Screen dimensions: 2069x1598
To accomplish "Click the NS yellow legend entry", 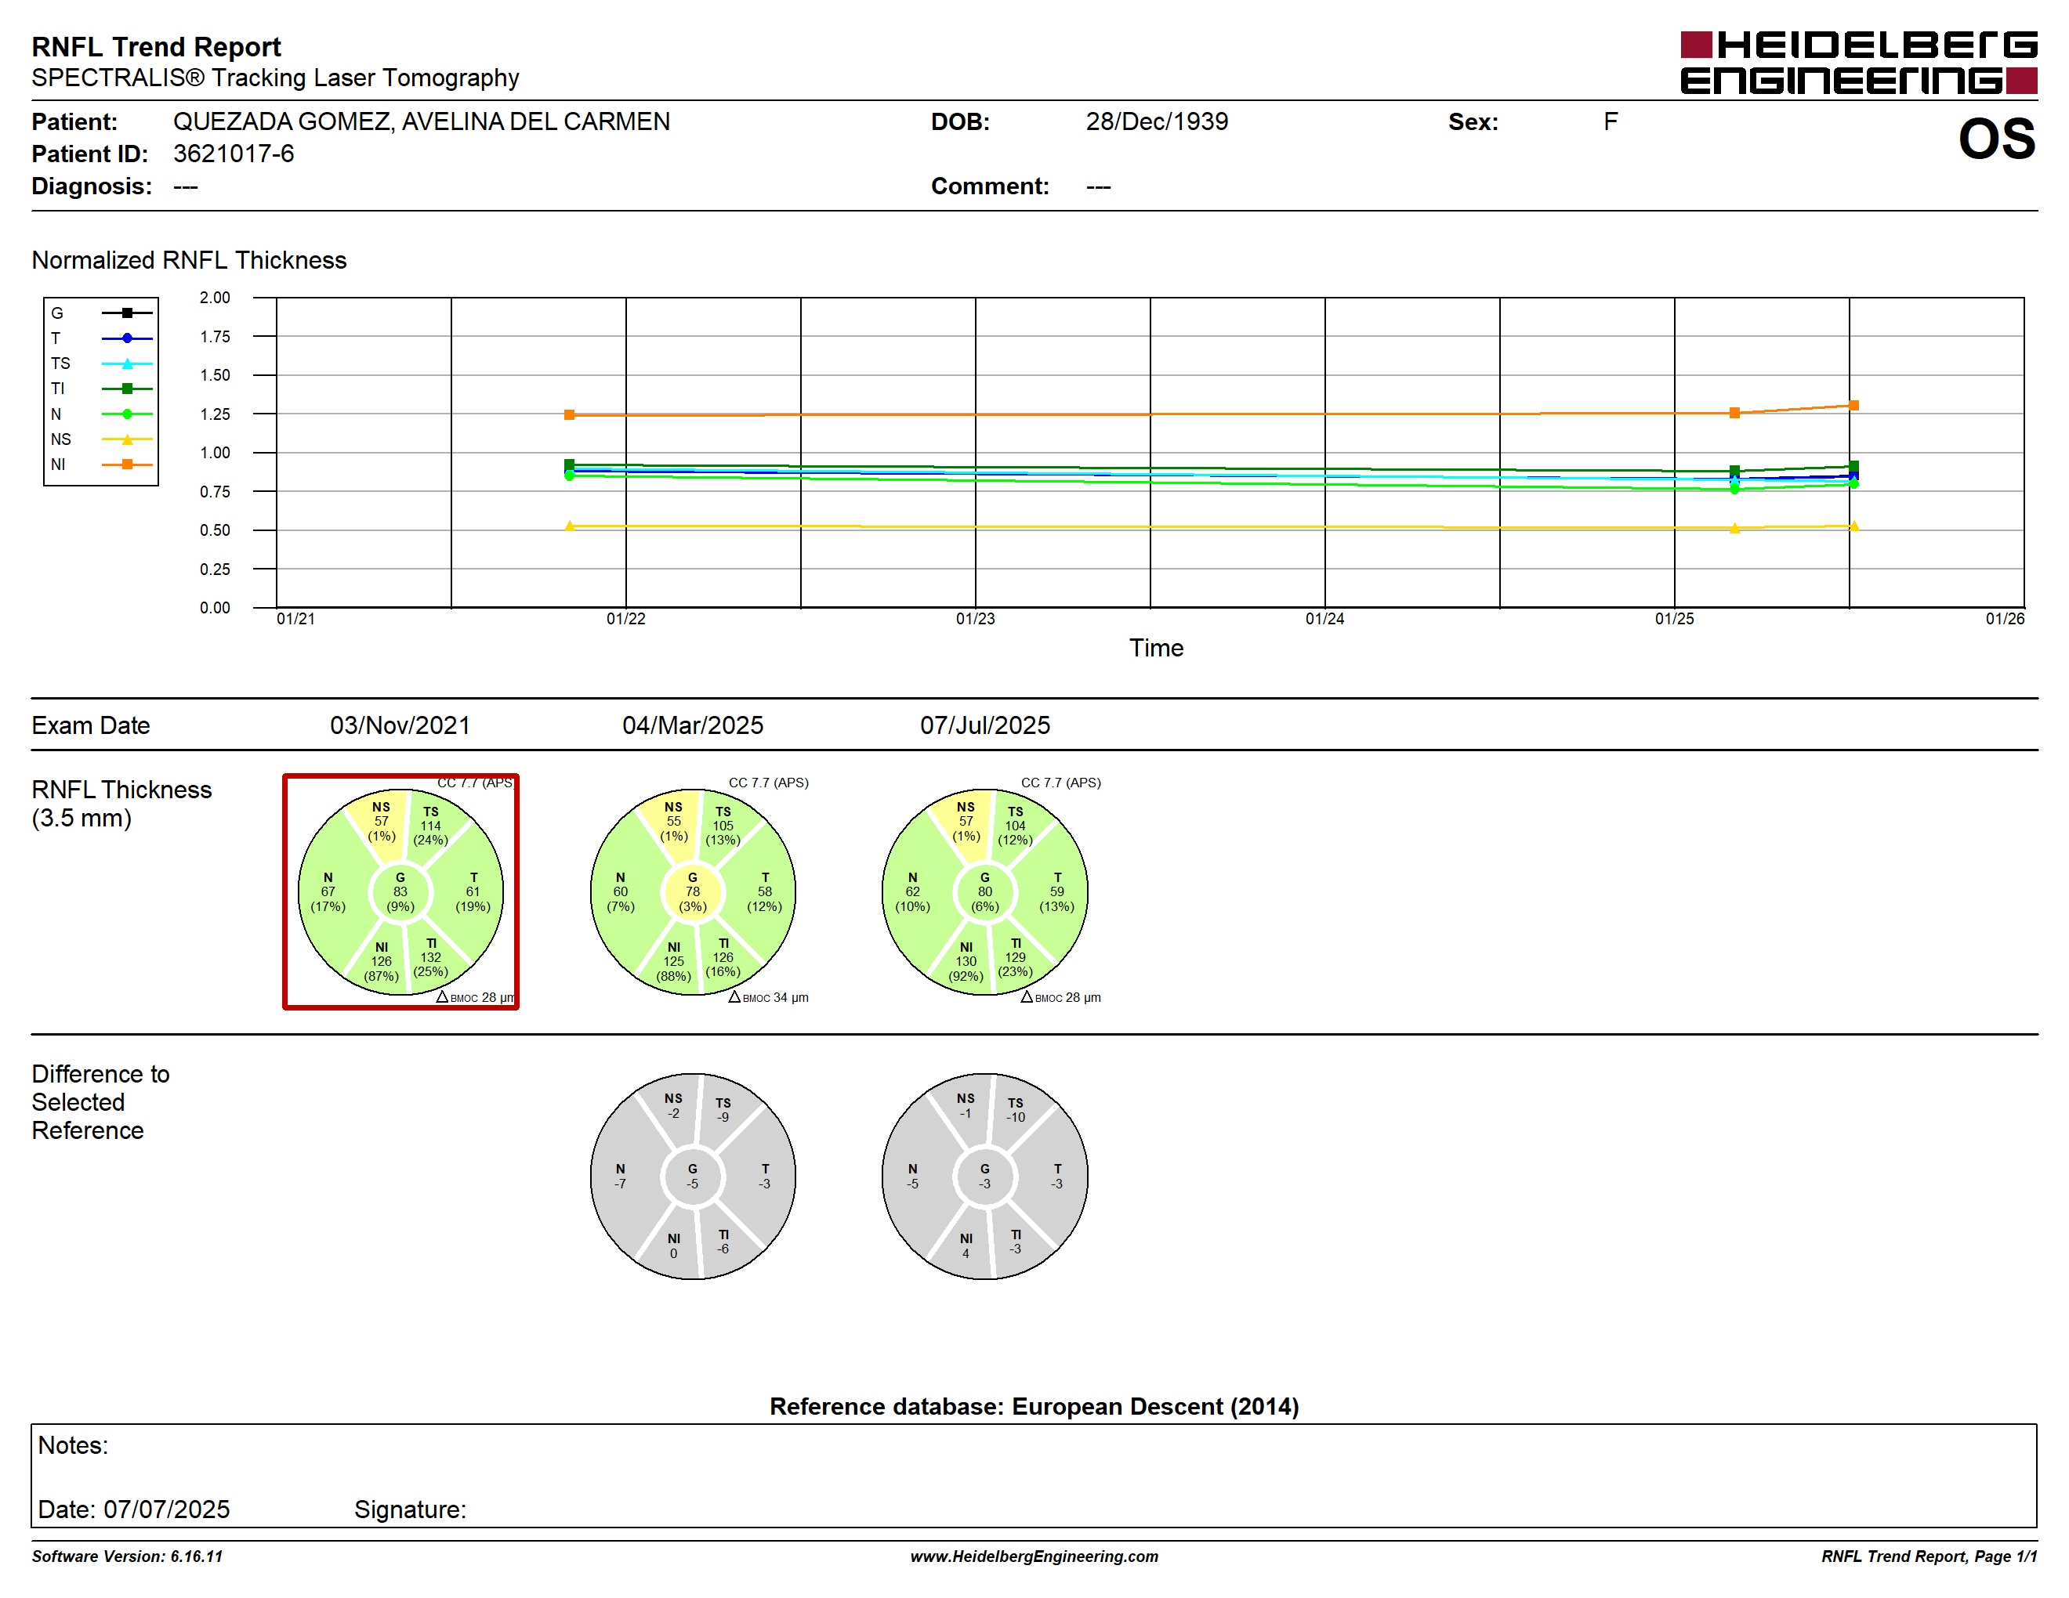I will coord(100,439).
